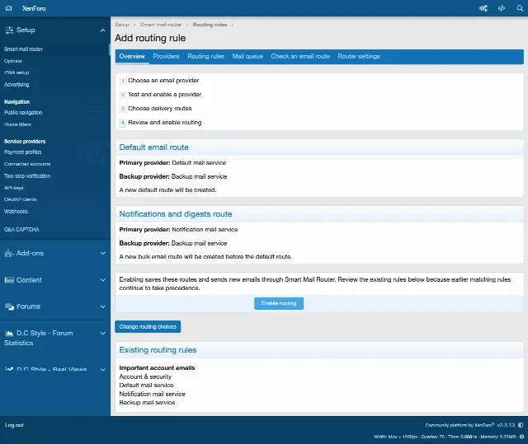Open Payment profiles sidebar link
The image size is (528, 444).
[x=22, y=152]
